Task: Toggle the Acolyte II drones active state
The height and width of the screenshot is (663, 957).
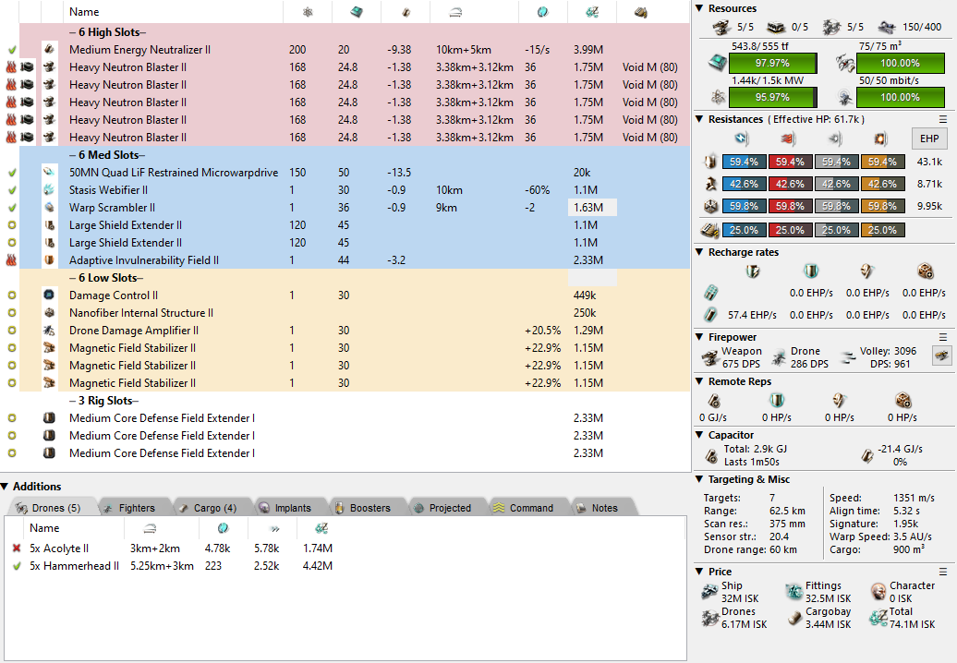Action: pos(16,548)
